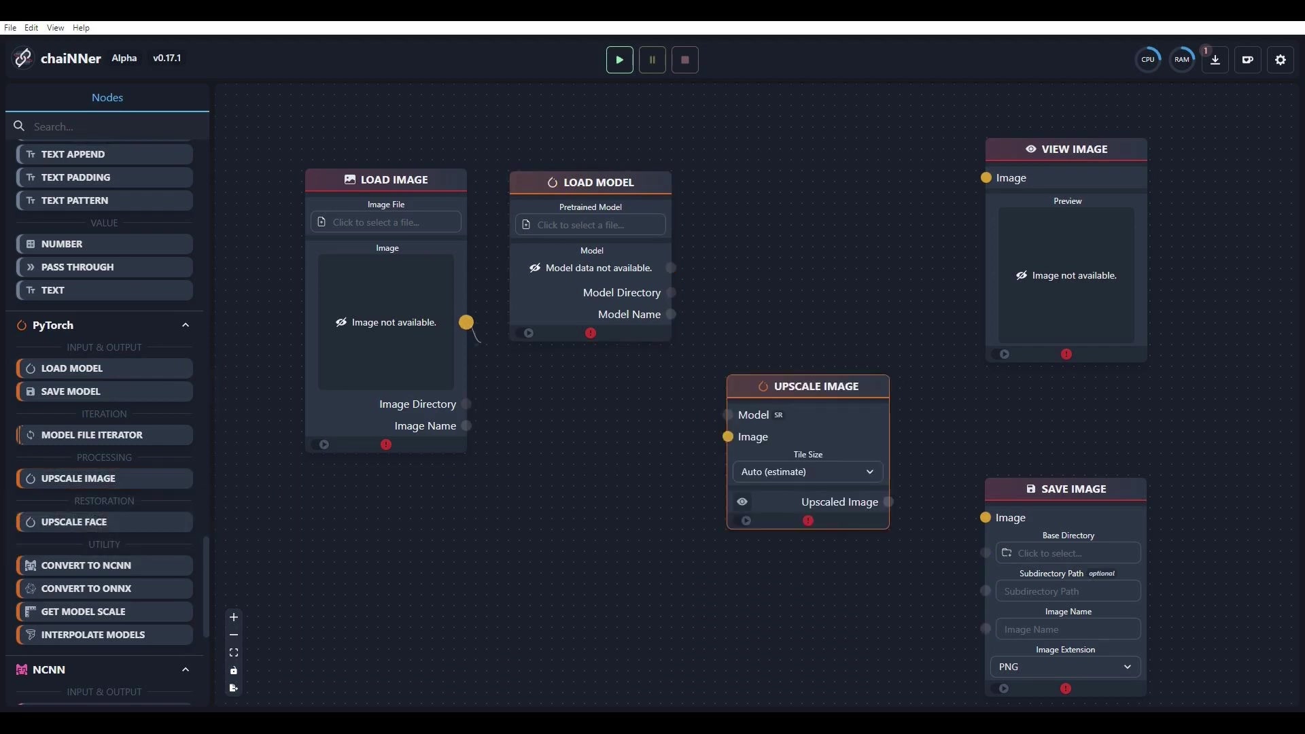Image resolution: width=1305 pixels, height=734 pixels.
Task: Open the Edit menu
Action: pyautogui.click(x=31, y=28)
